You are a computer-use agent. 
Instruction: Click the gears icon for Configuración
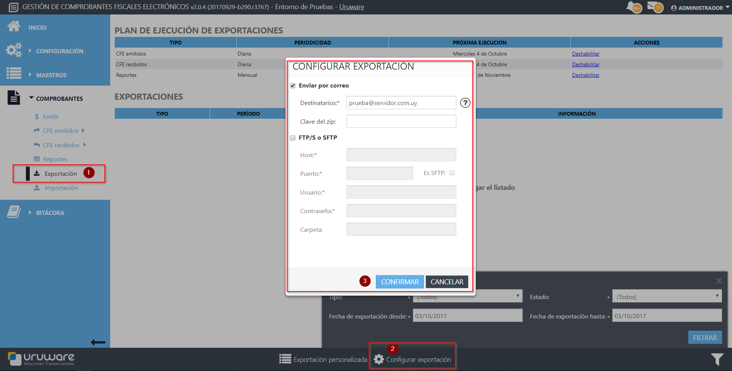[x=14, y=50]
